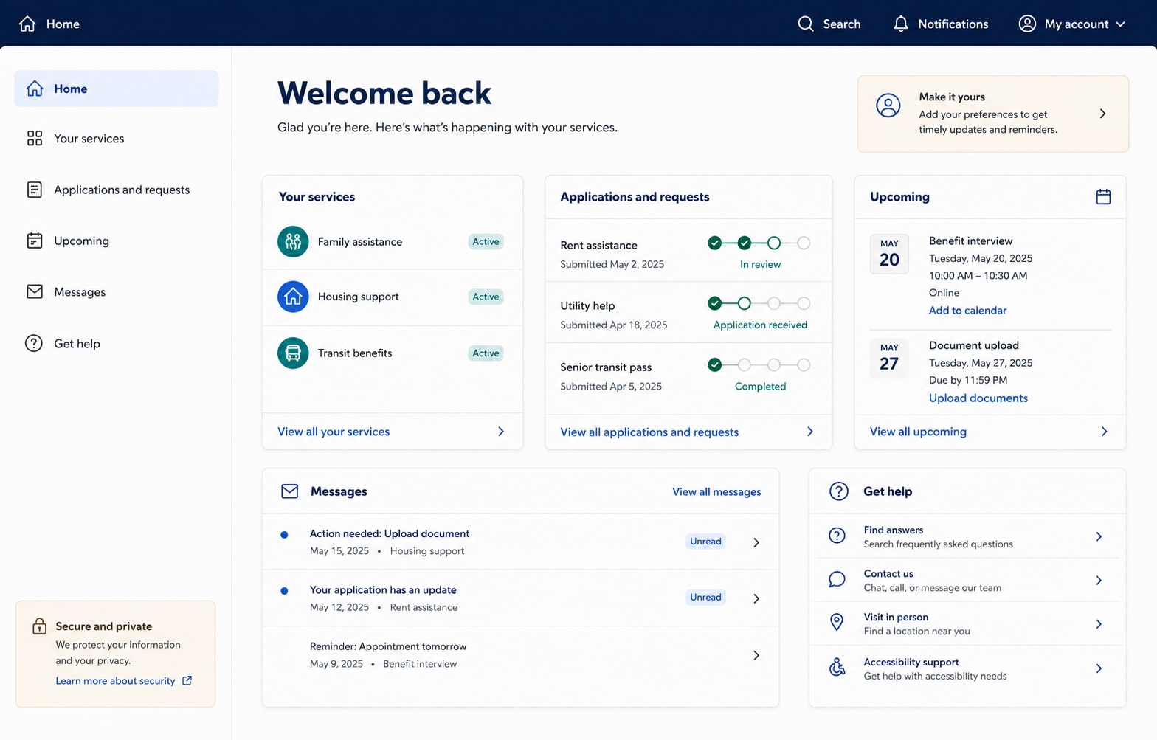Open View all upcoming link
This screenshot has width=1157, height=740.
pos(918,432)
